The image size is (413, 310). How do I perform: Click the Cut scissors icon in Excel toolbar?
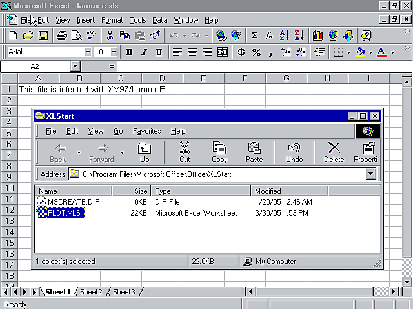coord(110,36)
